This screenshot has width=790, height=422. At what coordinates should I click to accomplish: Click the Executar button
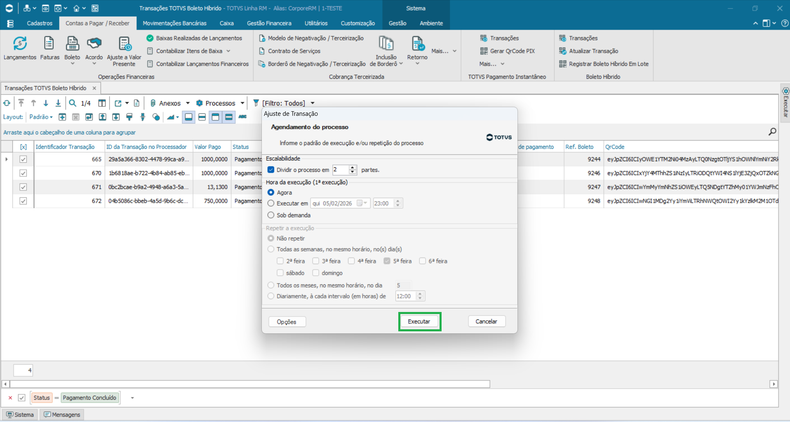(419, 321)
